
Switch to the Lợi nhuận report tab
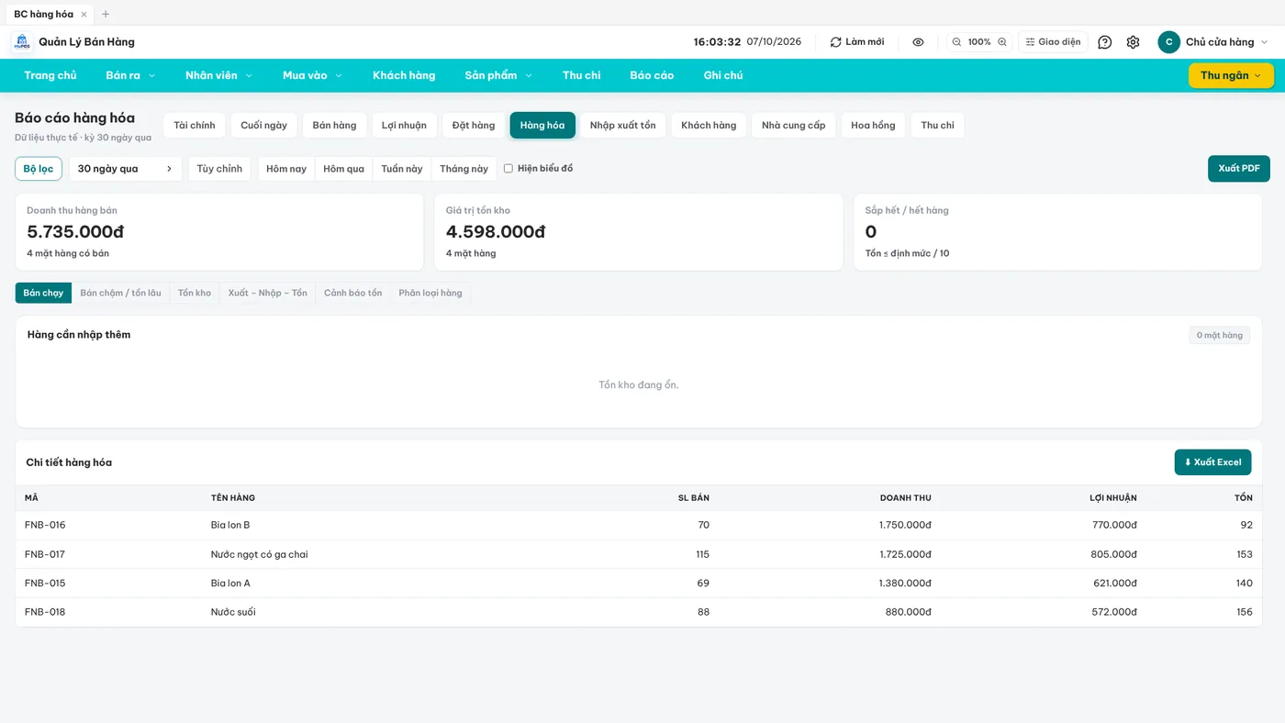404,126
